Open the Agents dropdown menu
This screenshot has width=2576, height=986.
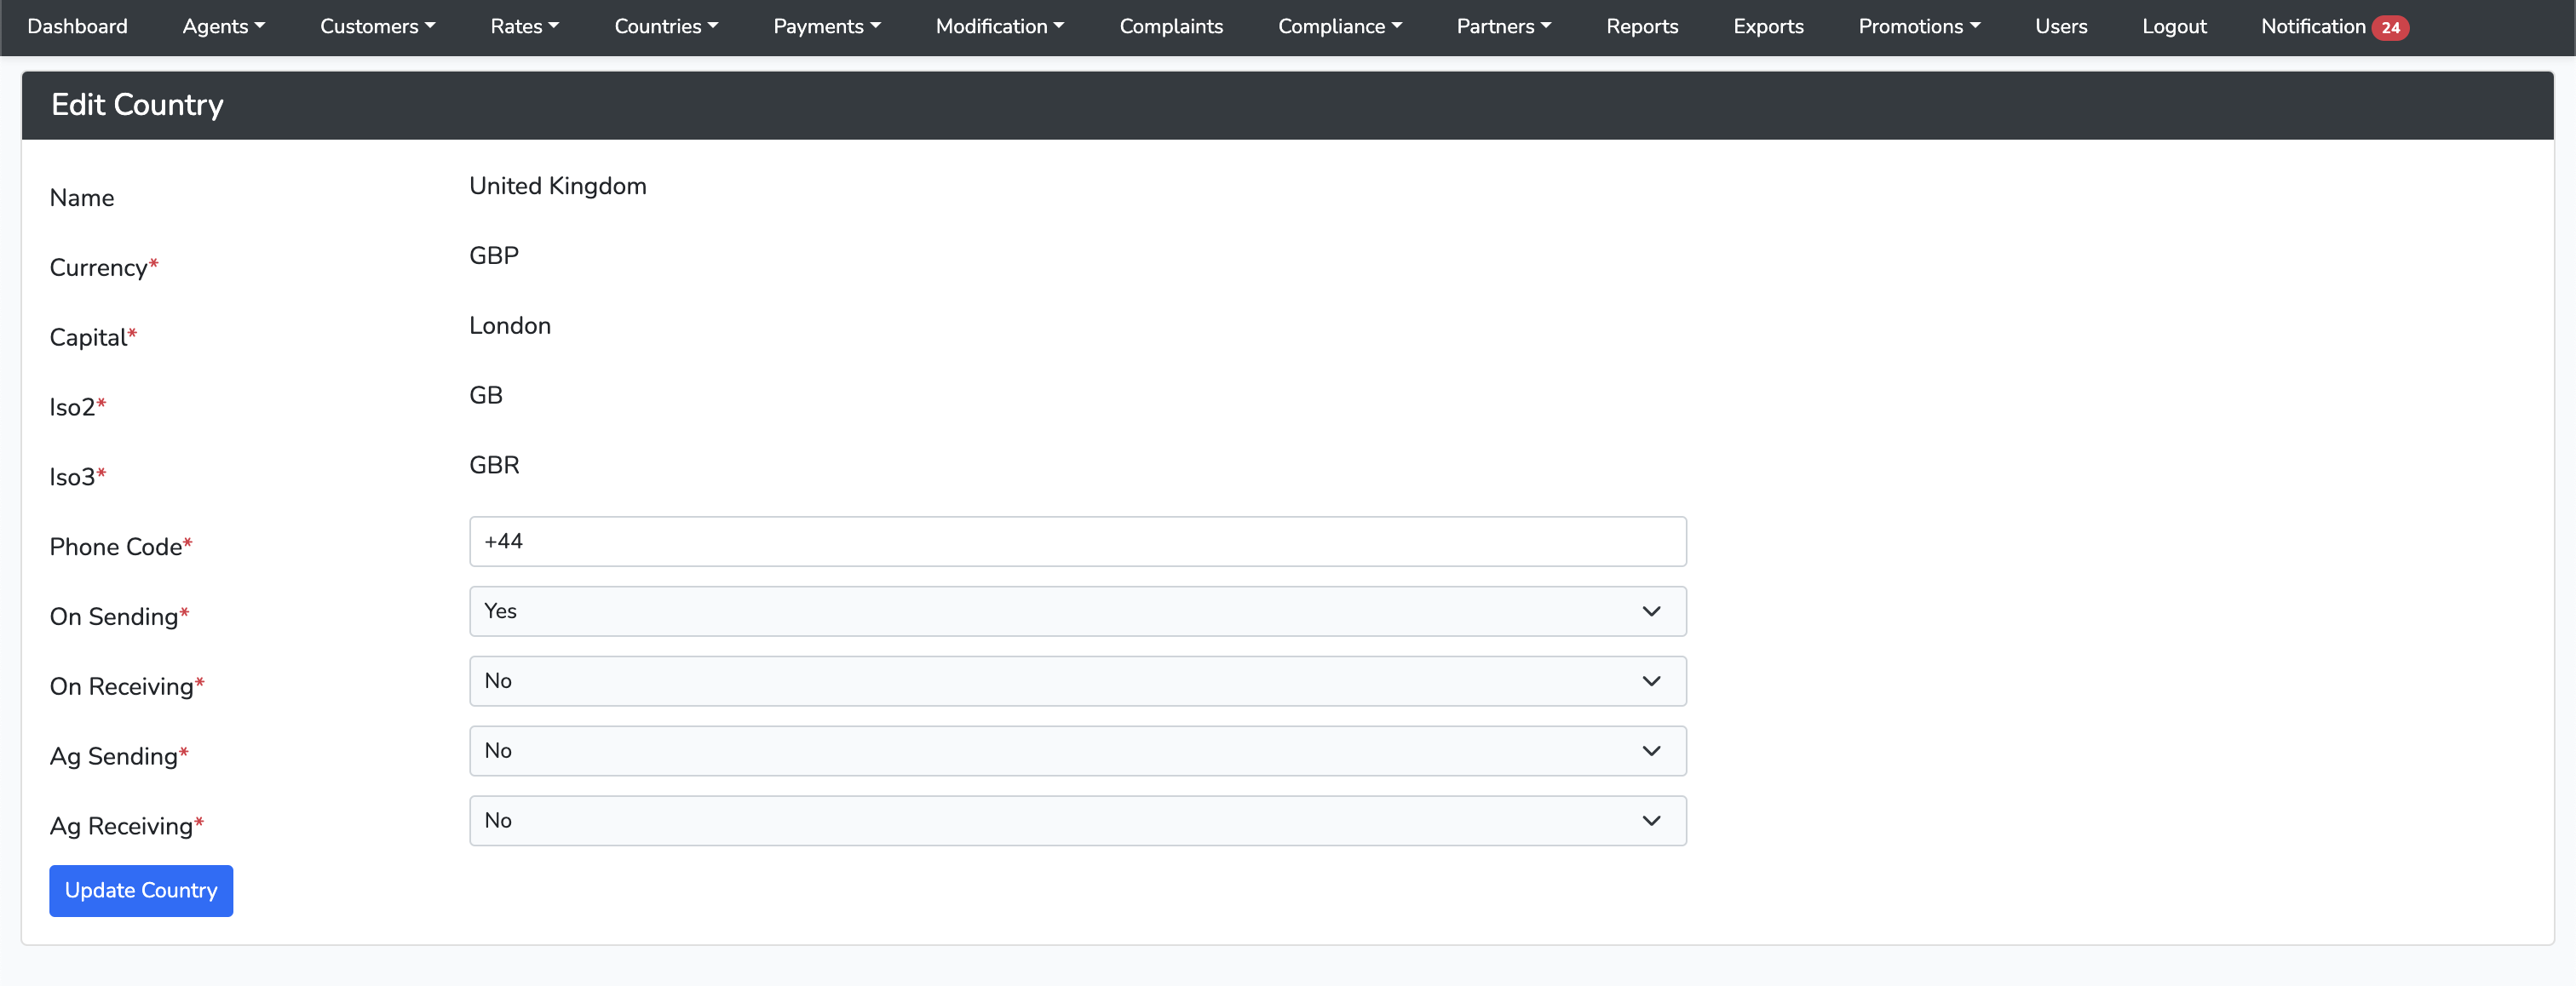223,27
